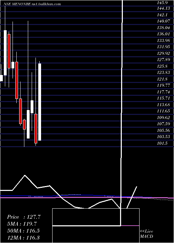Select the 129.92 price axis label
Viewport: 174px width, 243px height.
[164, 53]
